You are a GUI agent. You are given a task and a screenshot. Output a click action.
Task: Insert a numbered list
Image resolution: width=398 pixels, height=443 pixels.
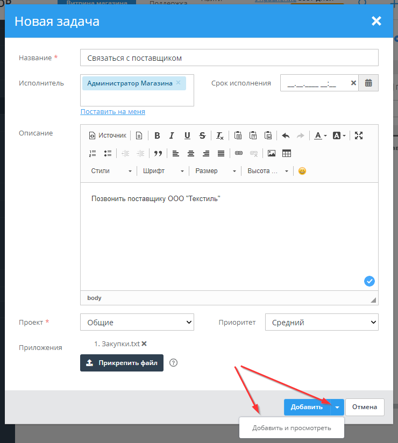93,153
